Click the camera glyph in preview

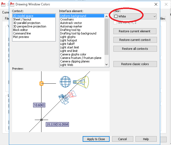pos(64,99)
